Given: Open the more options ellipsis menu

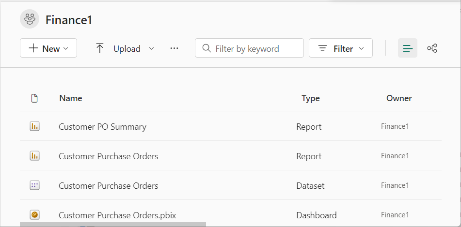Looking at the screenshot, I should pyautogui.click(x=175, y=48).
